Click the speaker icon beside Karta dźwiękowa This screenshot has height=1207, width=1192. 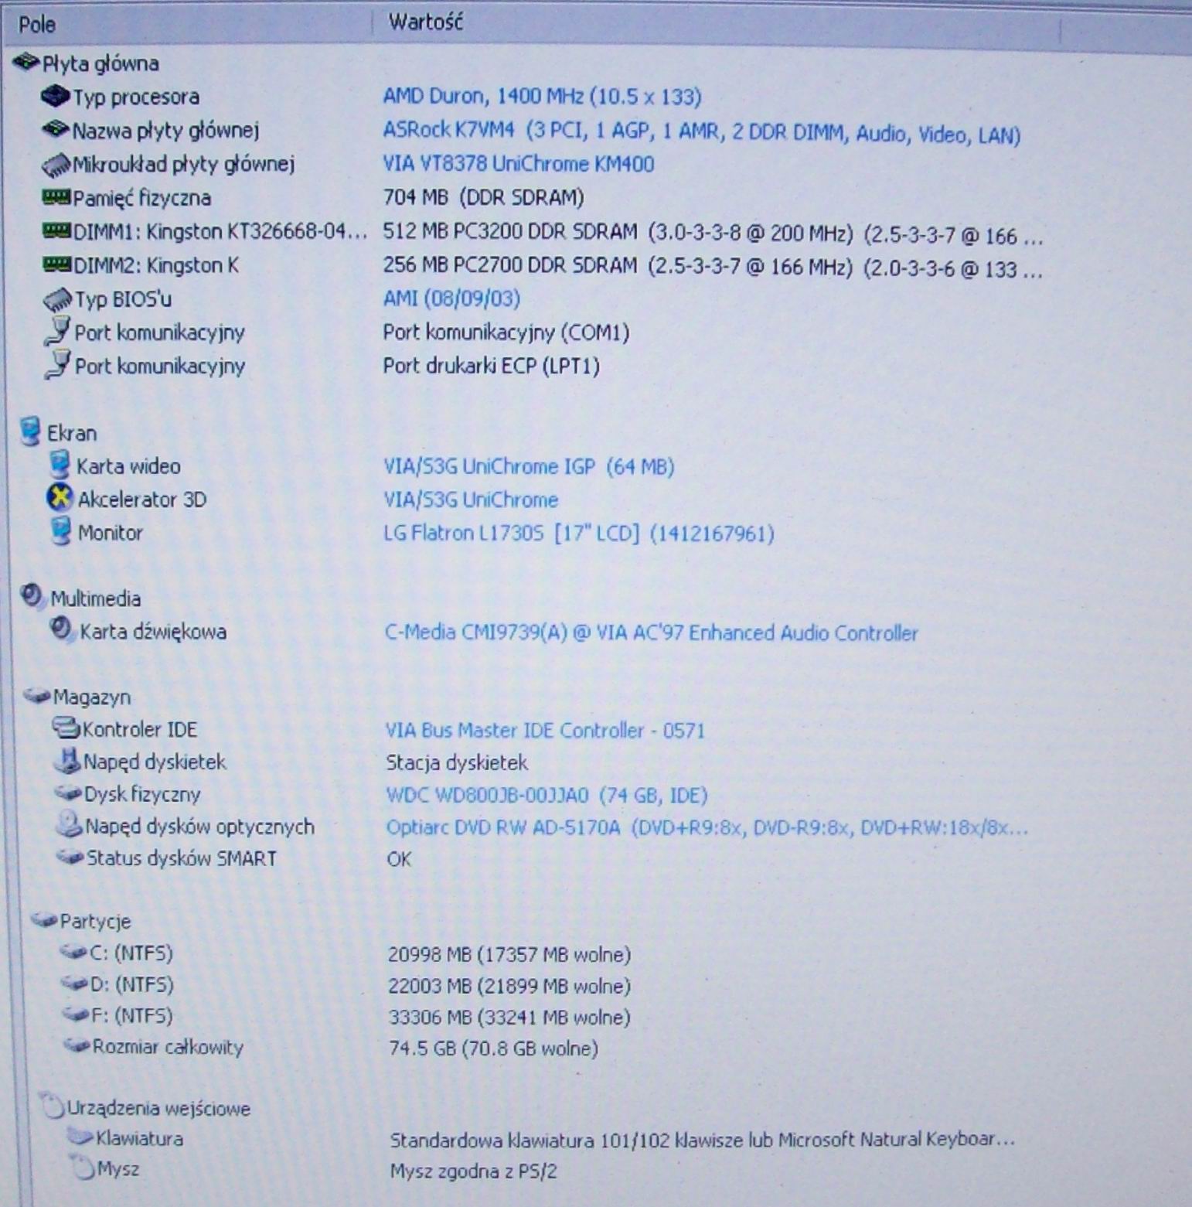tap(62, 630)
